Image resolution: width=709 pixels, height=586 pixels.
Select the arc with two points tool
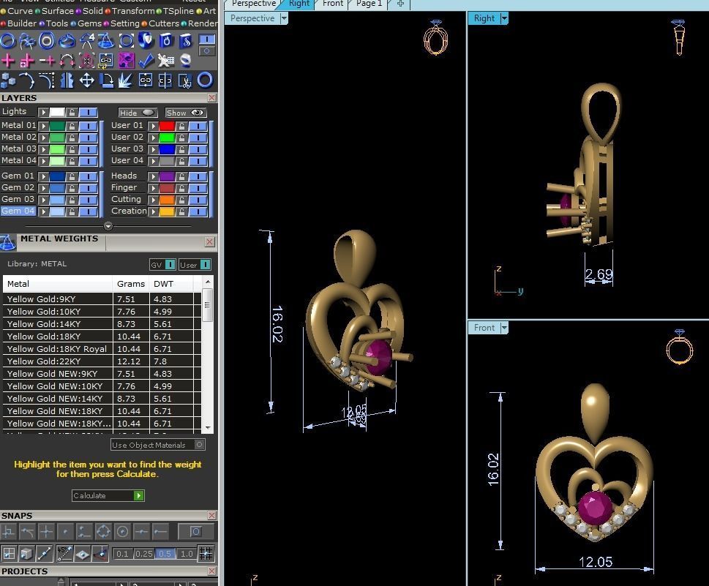pyautogui.click(x=27, y=80)
